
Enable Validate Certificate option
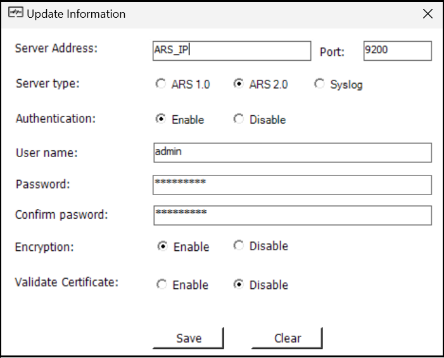pos(162,285)
